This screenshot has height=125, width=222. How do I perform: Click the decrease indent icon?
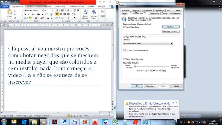(x=75, y=11)
